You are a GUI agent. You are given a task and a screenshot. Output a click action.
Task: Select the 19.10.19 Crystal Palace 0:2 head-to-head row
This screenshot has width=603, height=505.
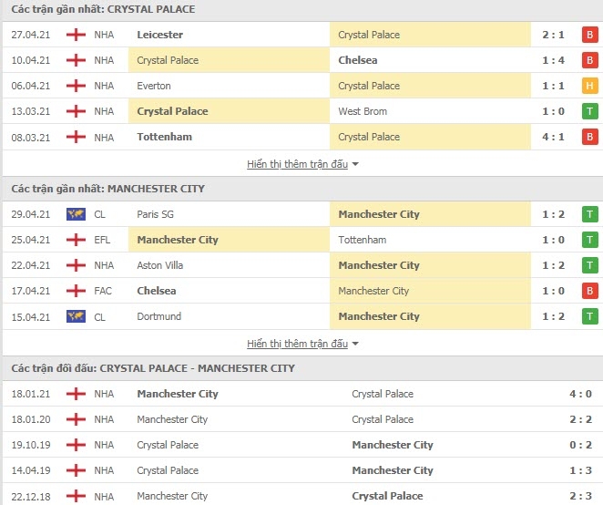point(302,445)
